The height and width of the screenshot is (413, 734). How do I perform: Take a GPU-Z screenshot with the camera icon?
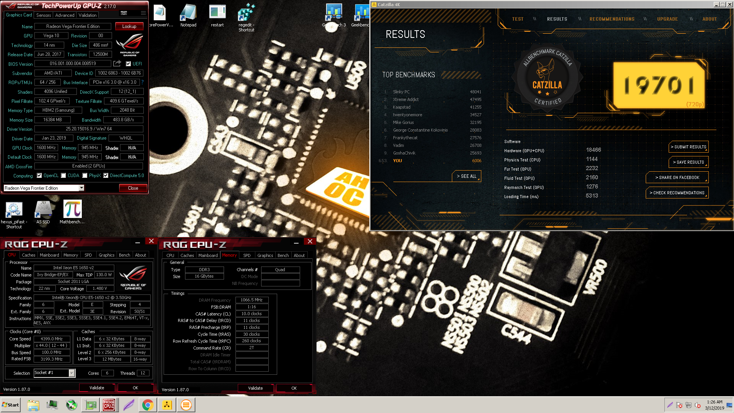(x=124, y=13)
